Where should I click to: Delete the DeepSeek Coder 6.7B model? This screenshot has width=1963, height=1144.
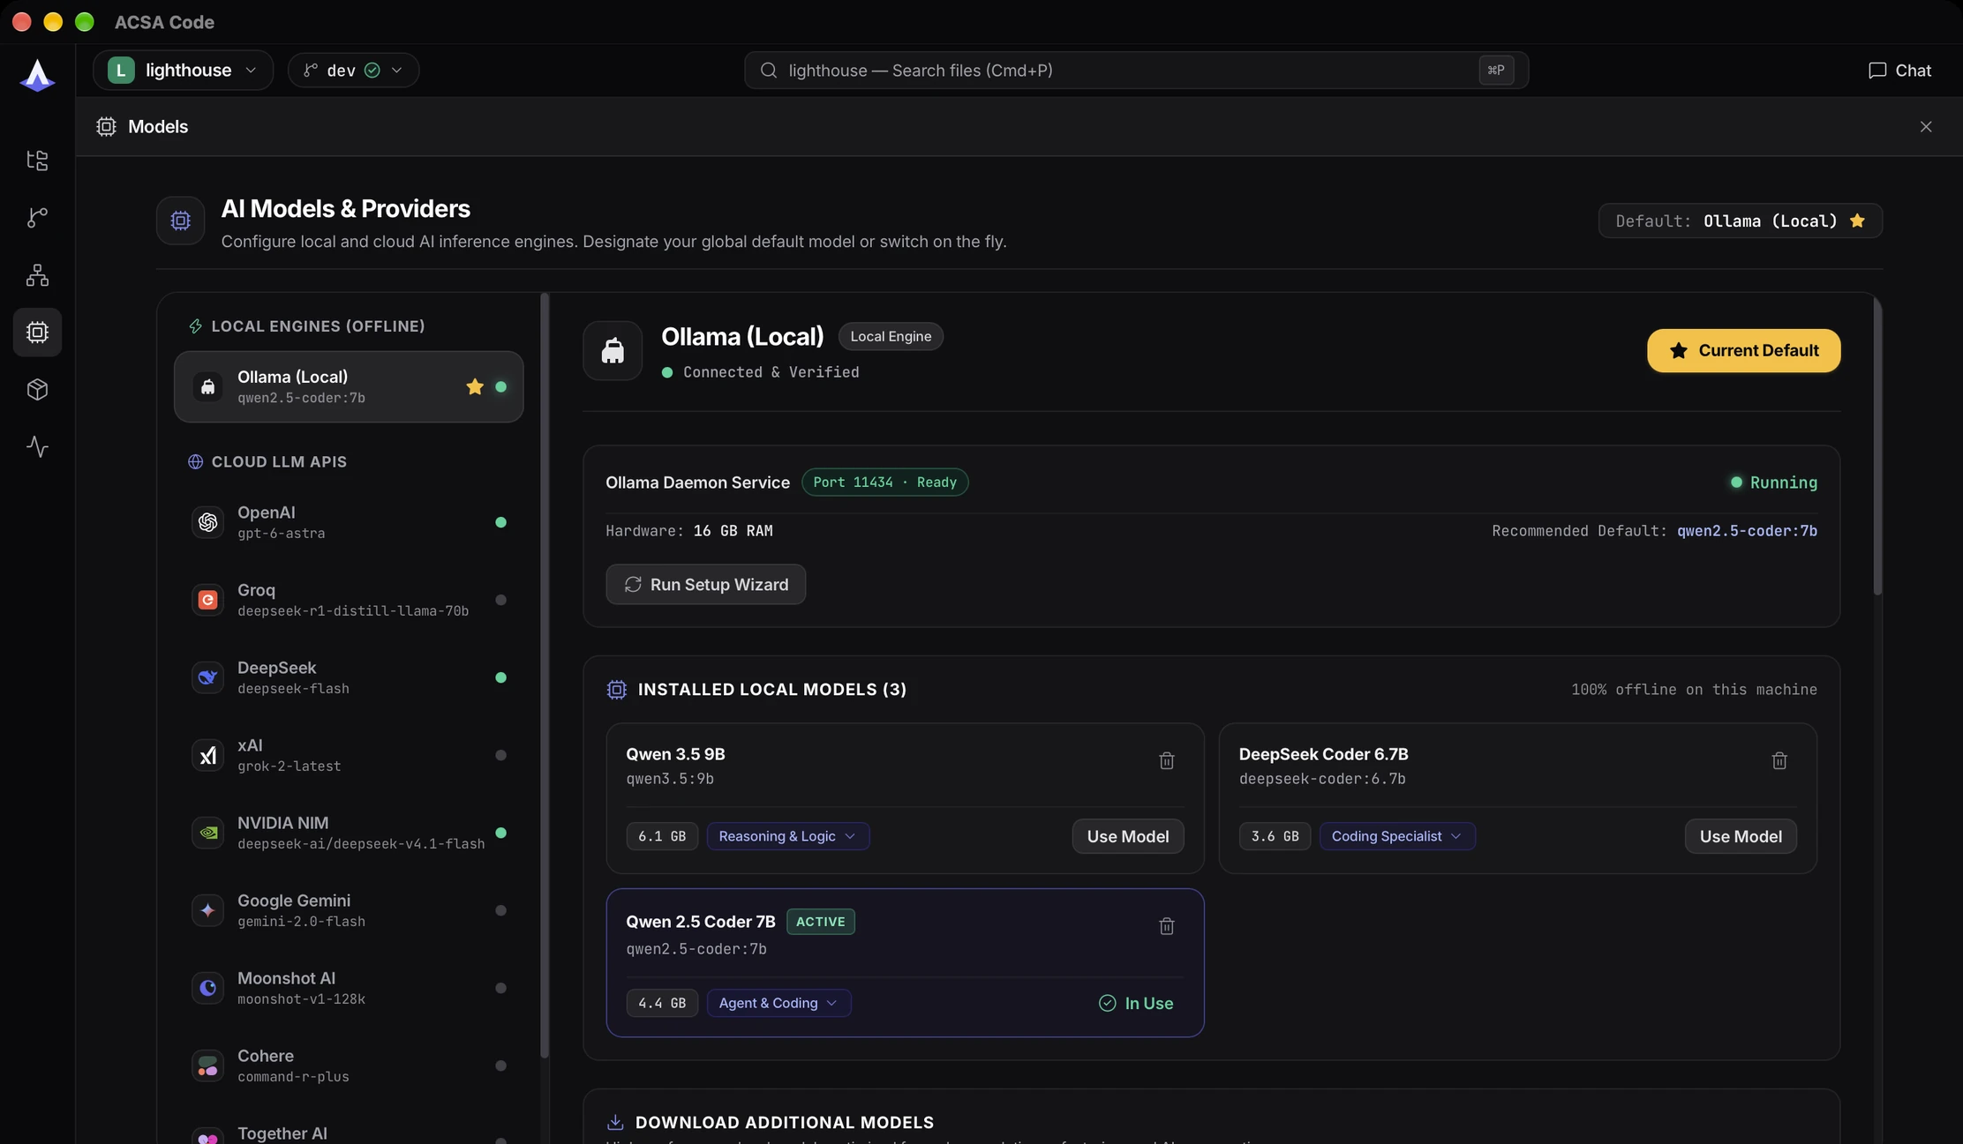click(1779, 760)
